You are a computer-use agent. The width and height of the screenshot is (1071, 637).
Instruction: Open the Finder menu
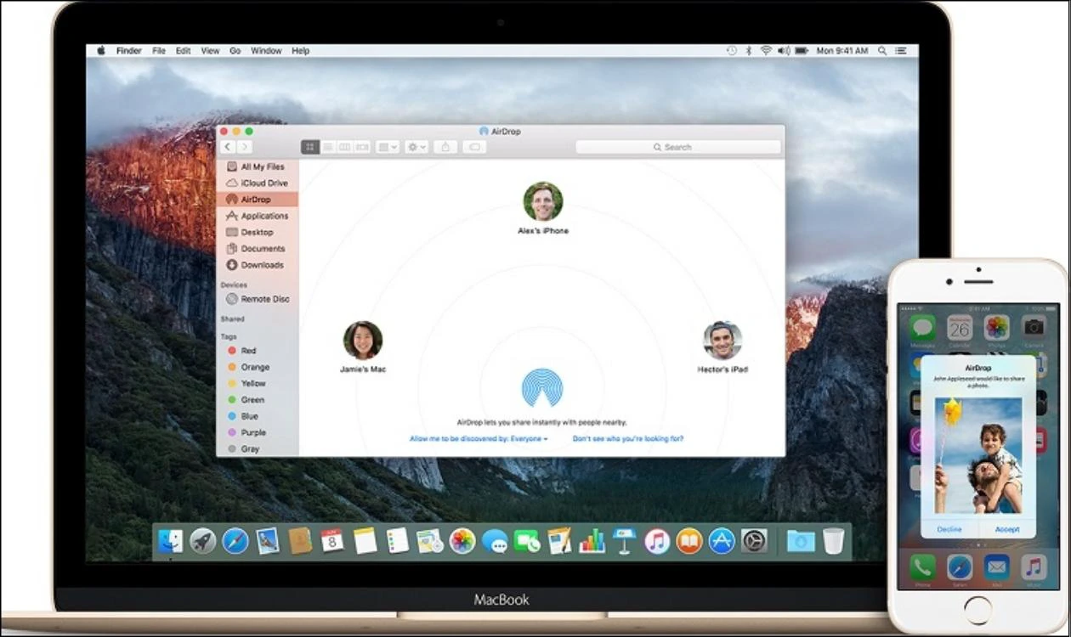(129, 51)
